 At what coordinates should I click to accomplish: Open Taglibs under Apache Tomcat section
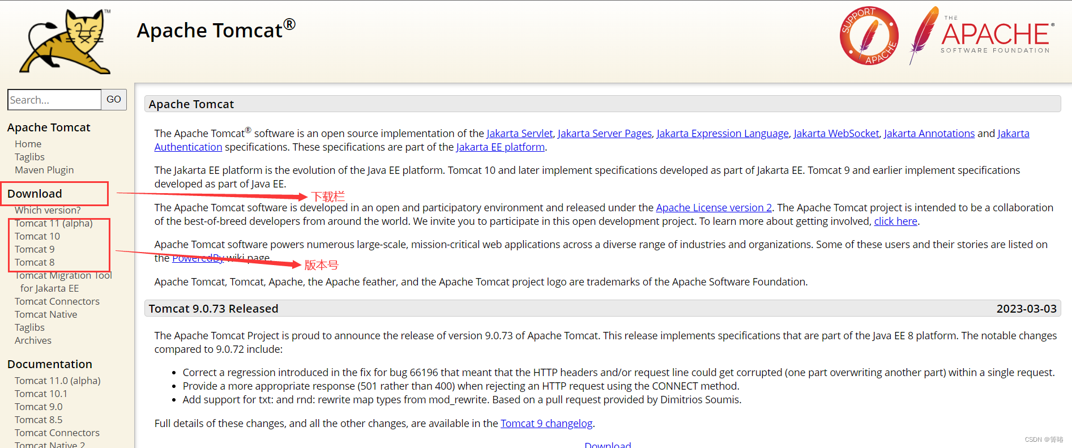pos(29,157)
